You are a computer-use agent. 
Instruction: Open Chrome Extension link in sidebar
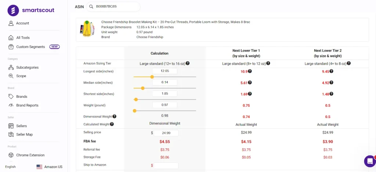click(x=30, y=155)
